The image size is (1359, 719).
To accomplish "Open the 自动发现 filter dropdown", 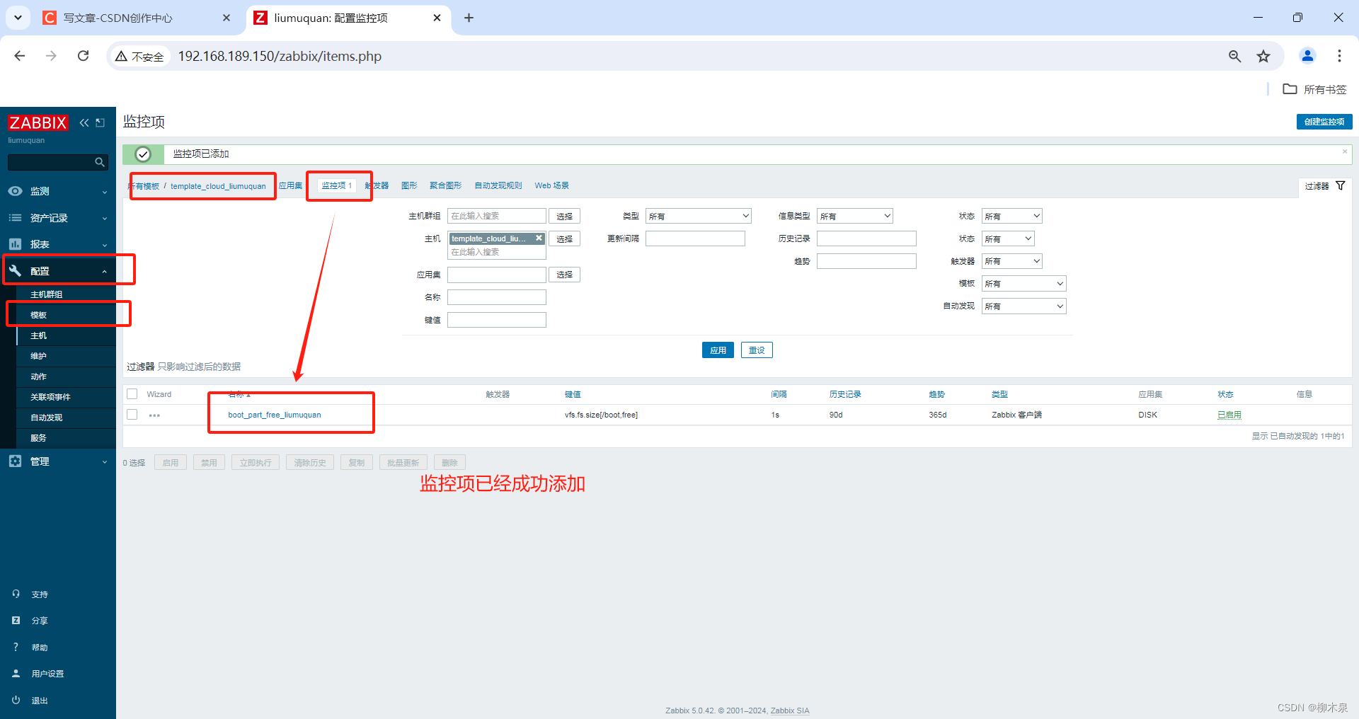I will [x=1023, y=306].
